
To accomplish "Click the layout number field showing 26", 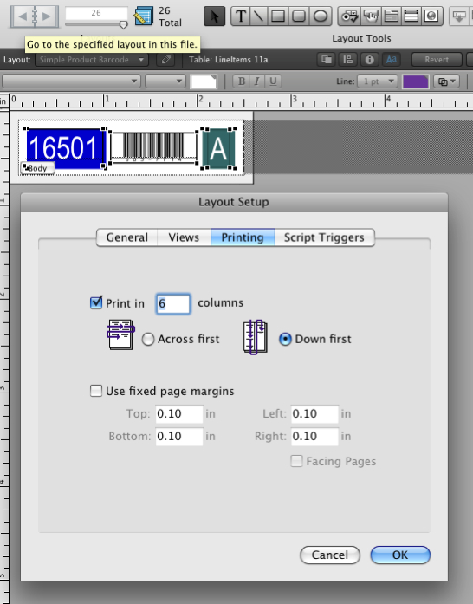I will pyautogui.click(x=96, y=13).
